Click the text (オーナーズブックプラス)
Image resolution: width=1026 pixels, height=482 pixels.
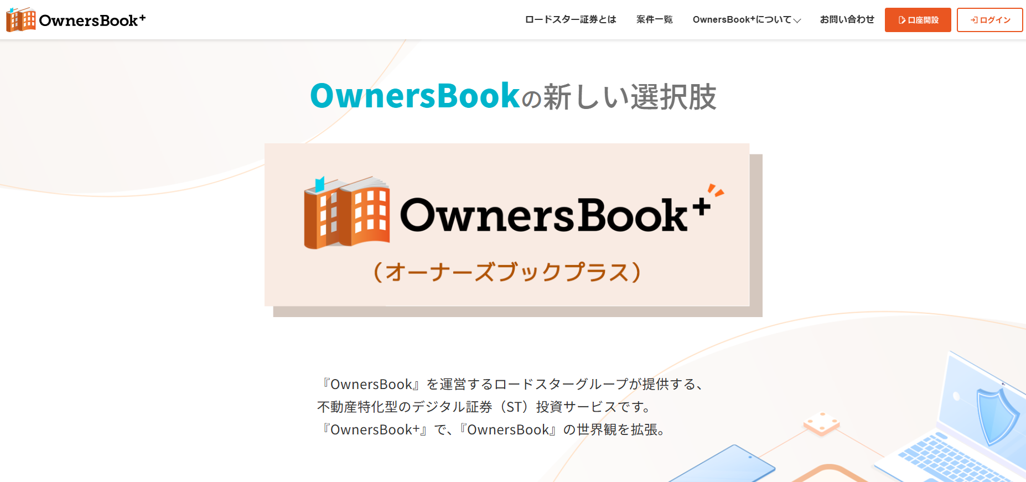click(x=507, y=272)
